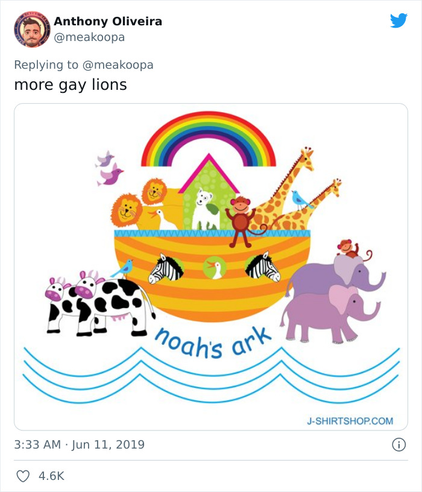Open the Noah's ark image attachment

click(x=211, y=265)
